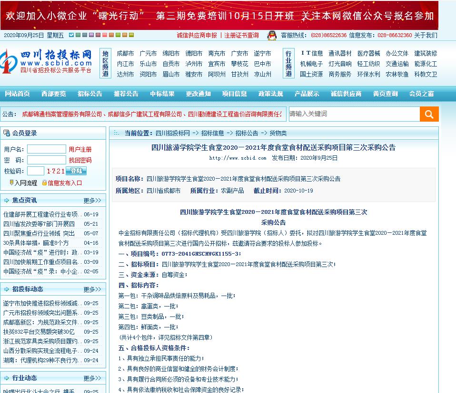Click the 1721 captcha image

(56, 171)
